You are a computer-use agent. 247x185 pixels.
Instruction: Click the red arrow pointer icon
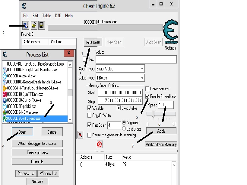click(80, 135)
